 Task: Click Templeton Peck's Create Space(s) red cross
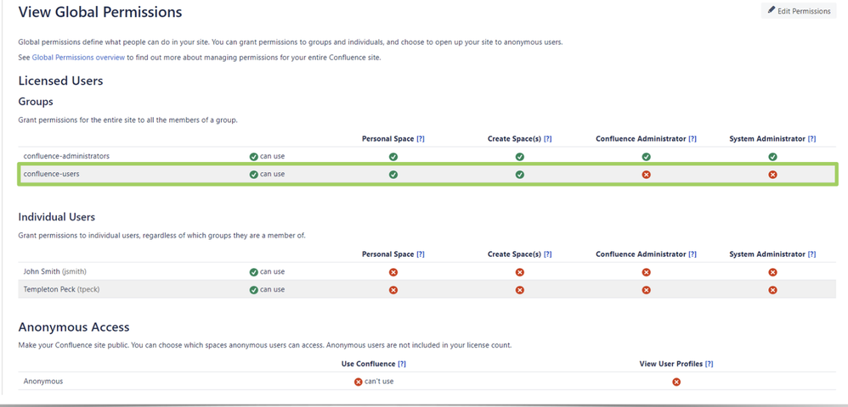tap(520, 290)
